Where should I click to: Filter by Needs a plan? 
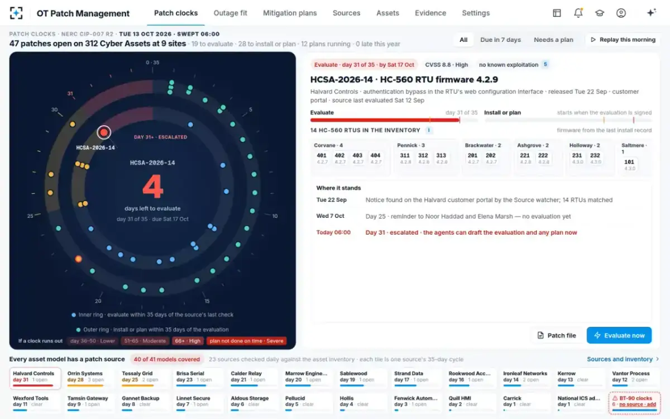tap(553, 40)
